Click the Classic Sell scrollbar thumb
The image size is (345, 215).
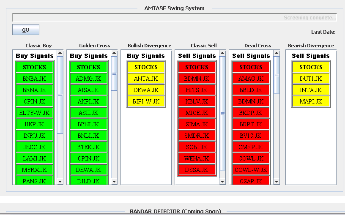222,113
